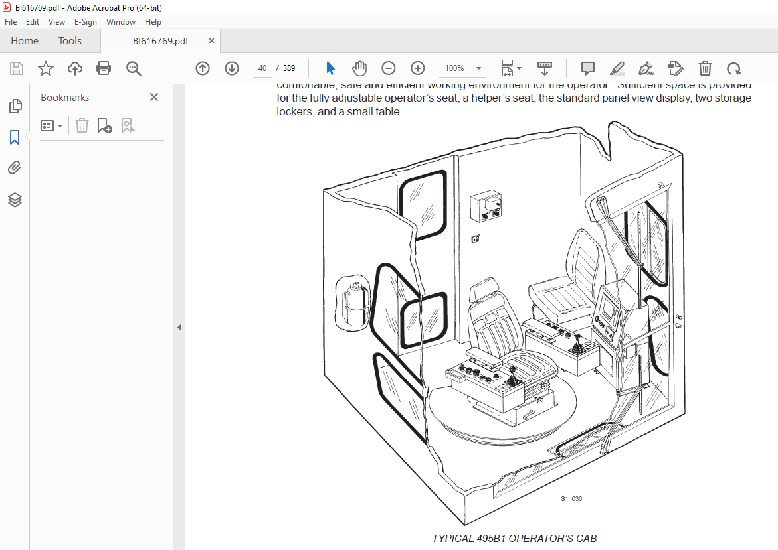Open the Attachments paperclip panel
This screenshot has height=550, width=778.
pos(15,168)
